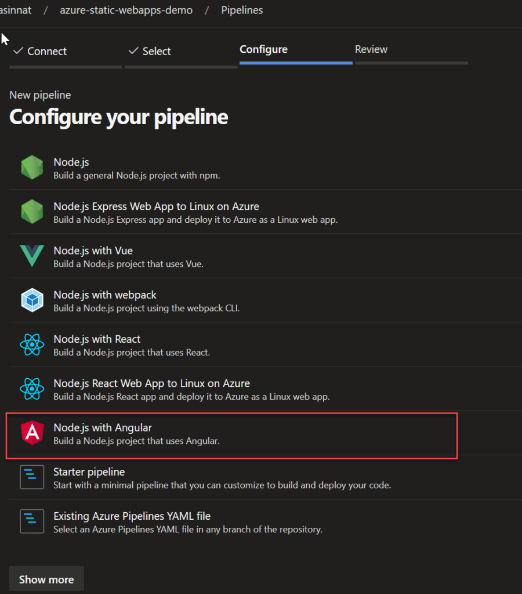Choose Existing Azure Pipelines YAML file
This screenshot has height=594, width=522.
pos(132,516)
